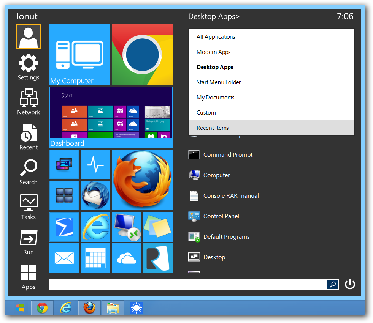Viewport: 373px width, 323px height.
Task: Open Settings from the sidebar
Action: 29,68
